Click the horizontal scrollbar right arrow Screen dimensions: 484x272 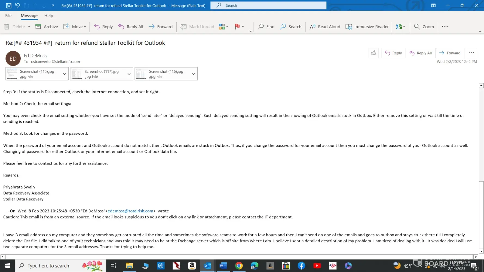[476, 256]
